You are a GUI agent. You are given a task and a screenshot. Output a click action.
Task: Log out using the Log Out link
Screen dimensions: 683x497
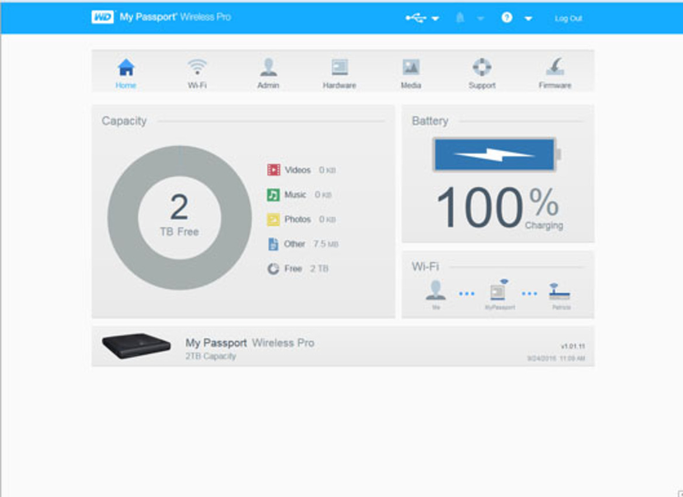point(568,18)
